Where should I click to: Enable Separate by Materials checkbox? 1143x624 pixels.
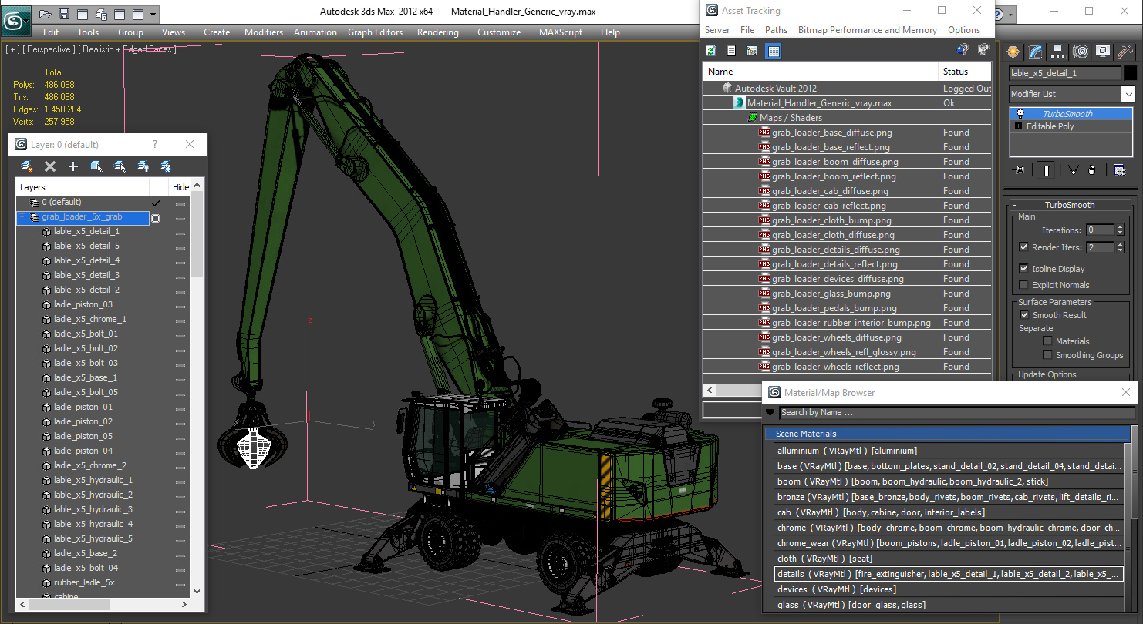tap(1047, 341)
